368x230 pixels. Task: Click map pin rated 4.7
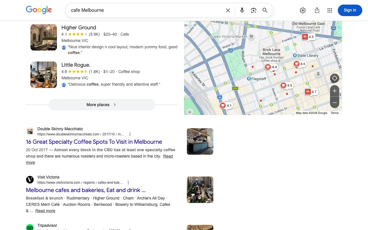[x=311, y=92]
